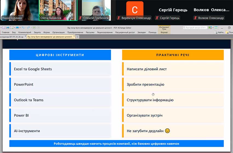
Task: Select Олексій Гребенюк video thumbnail
Action: (96, 10)
